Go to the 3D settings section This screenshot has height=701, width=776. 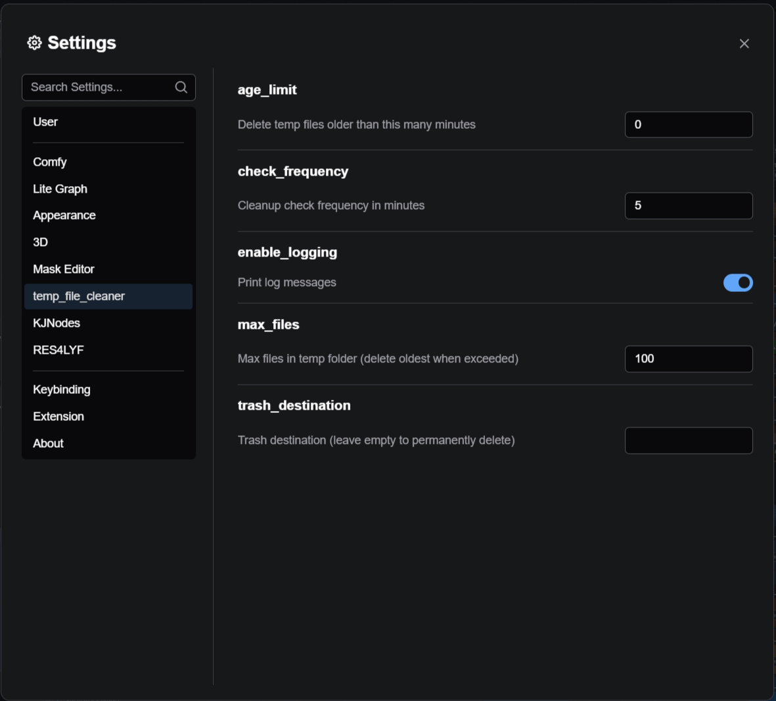coord(41,243)
